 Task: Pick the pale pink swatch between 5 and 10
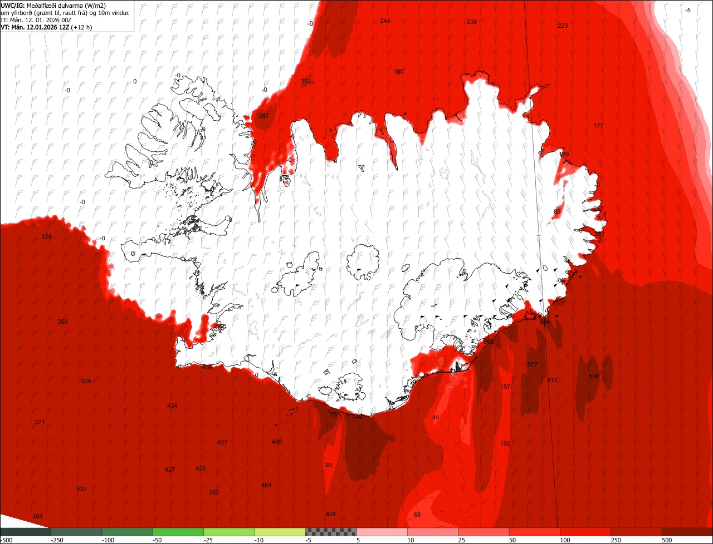pos(382,532)
